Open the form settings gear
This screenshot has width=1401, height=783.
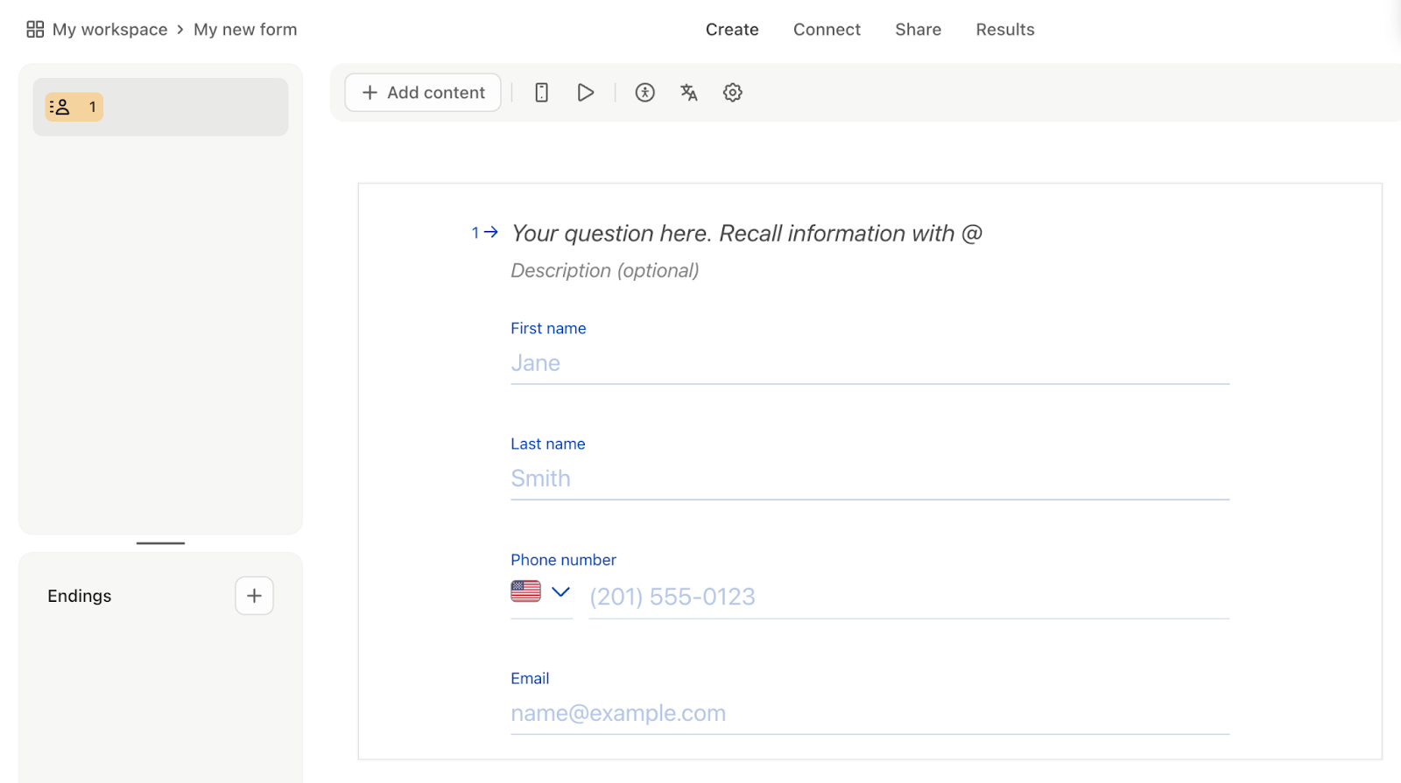click(733, 93)
